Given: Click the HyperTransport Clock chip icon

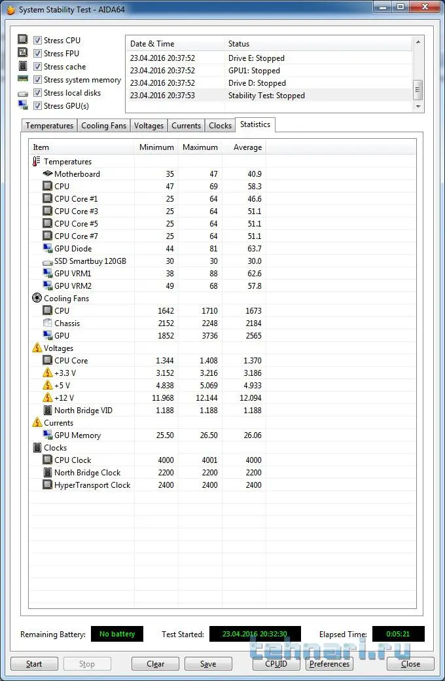Looking at the screenshot, I should point(47,485).
